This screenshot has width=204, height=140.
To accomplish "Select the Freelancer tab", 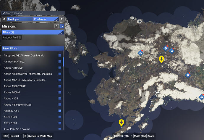I will (x=46, y=19).
